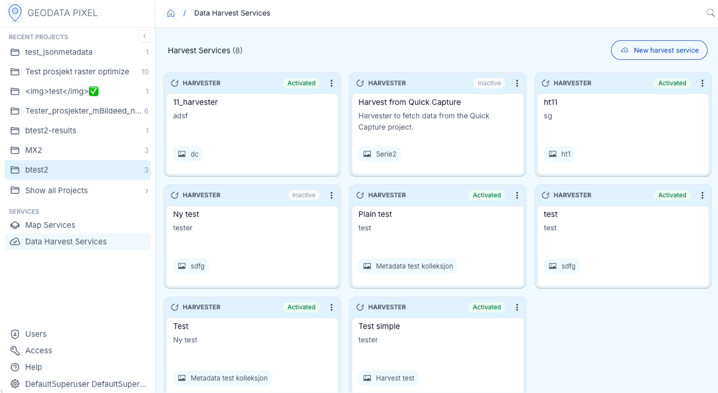Open options menu for Harvest from Quick Capture
Viewport: 718px width, 393px height.
(x=517, y=83)
